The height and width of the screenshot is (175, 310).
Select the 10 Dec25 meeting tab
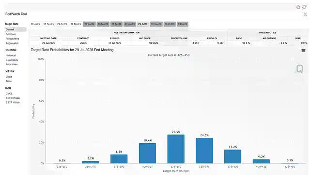[76, 24]
